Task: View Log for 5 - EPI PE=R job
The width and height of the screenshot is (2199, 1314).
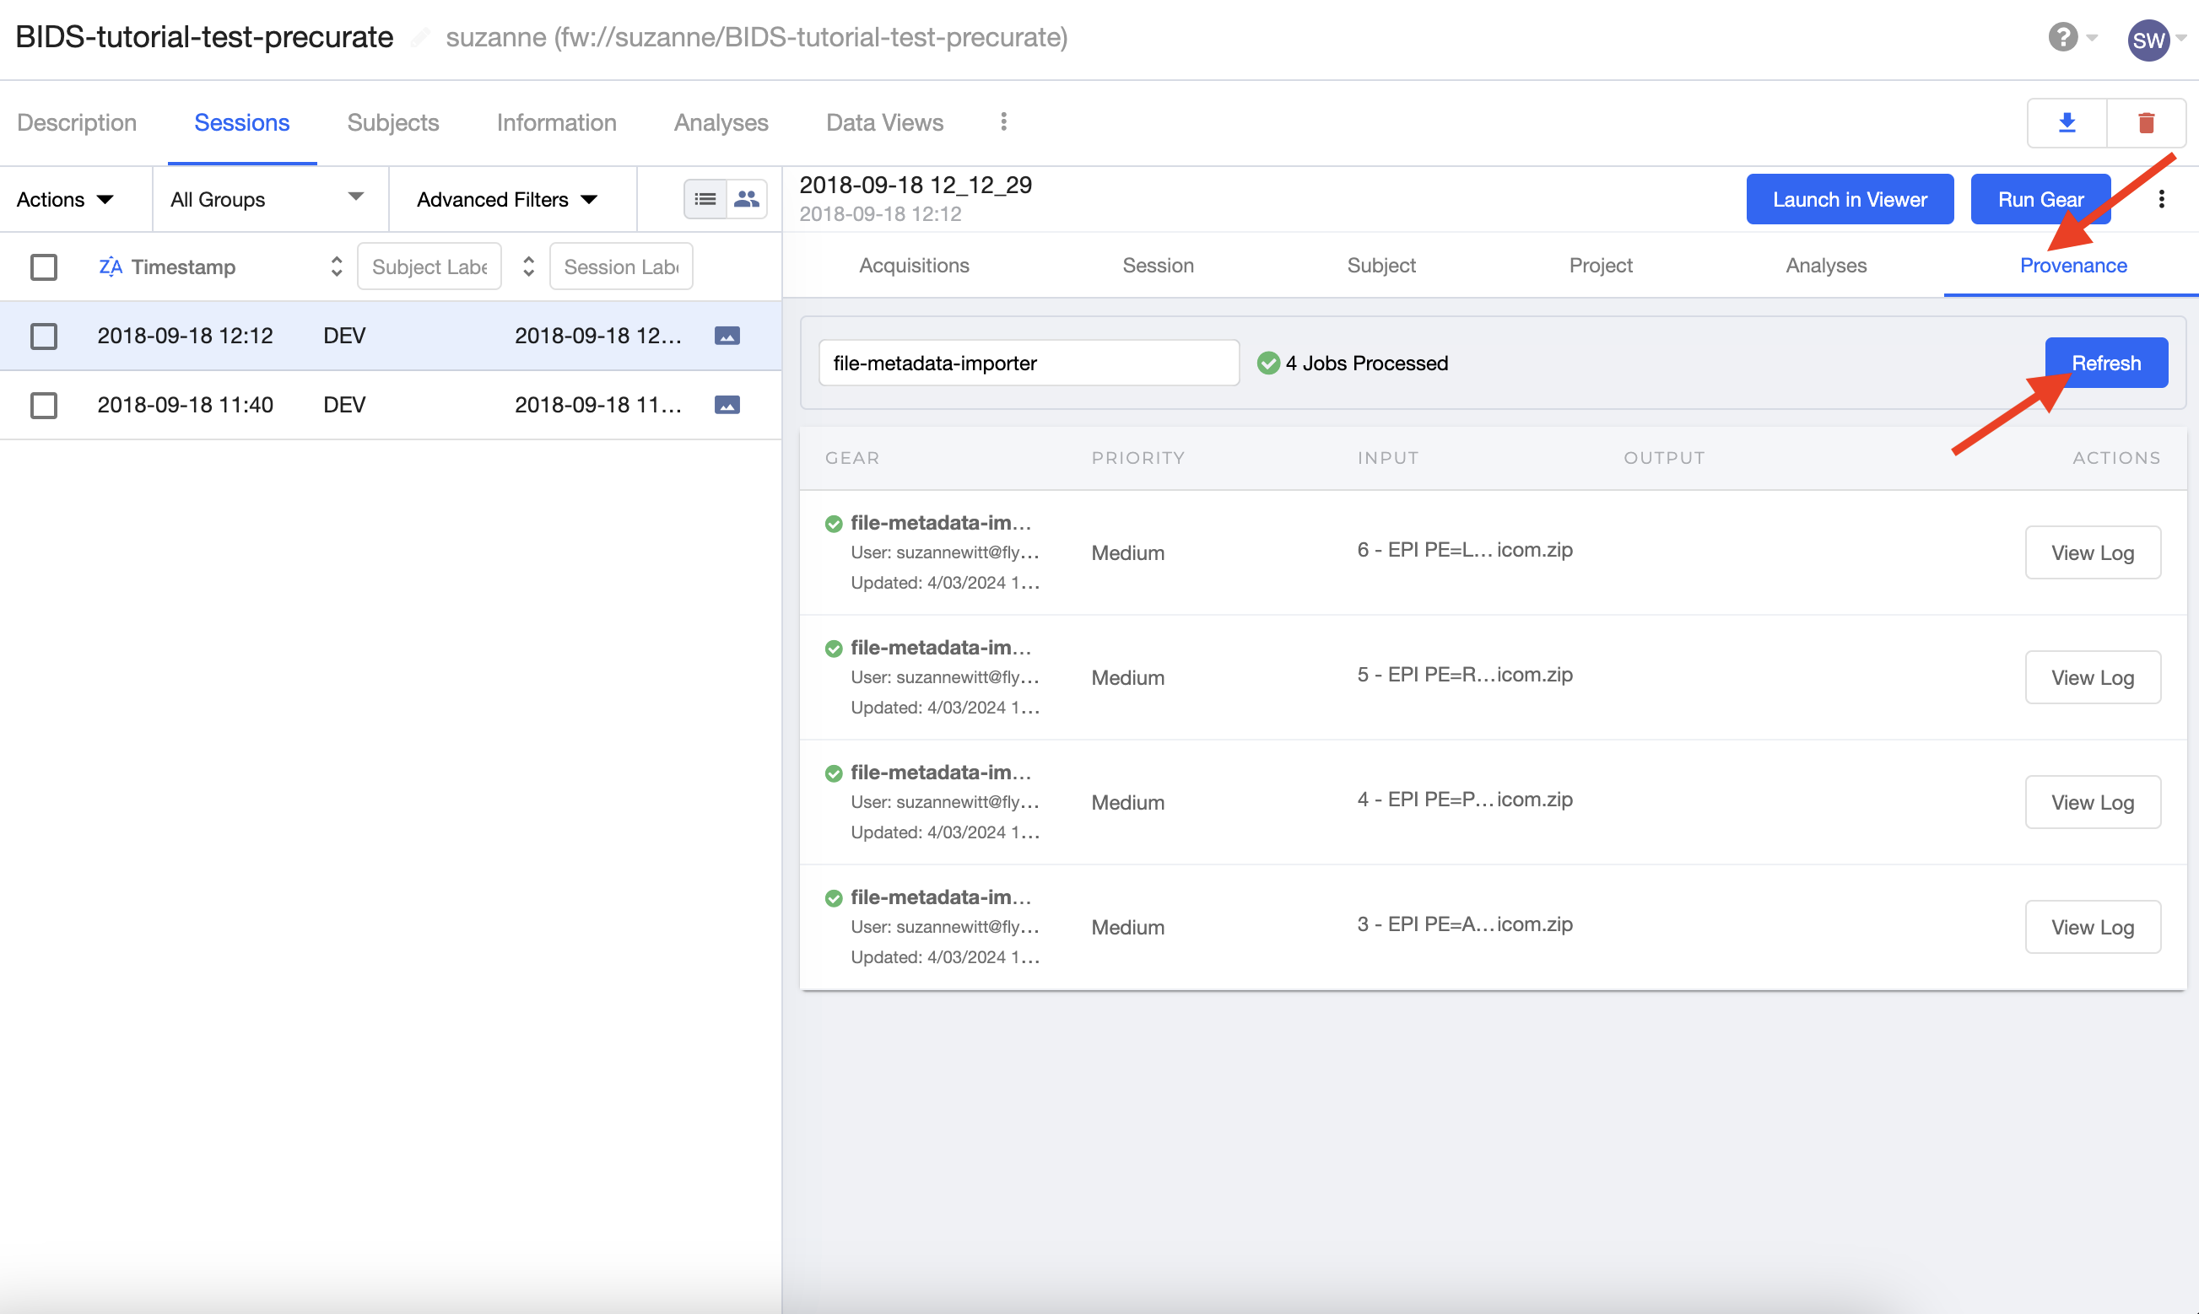Action: click(2092, 677)
